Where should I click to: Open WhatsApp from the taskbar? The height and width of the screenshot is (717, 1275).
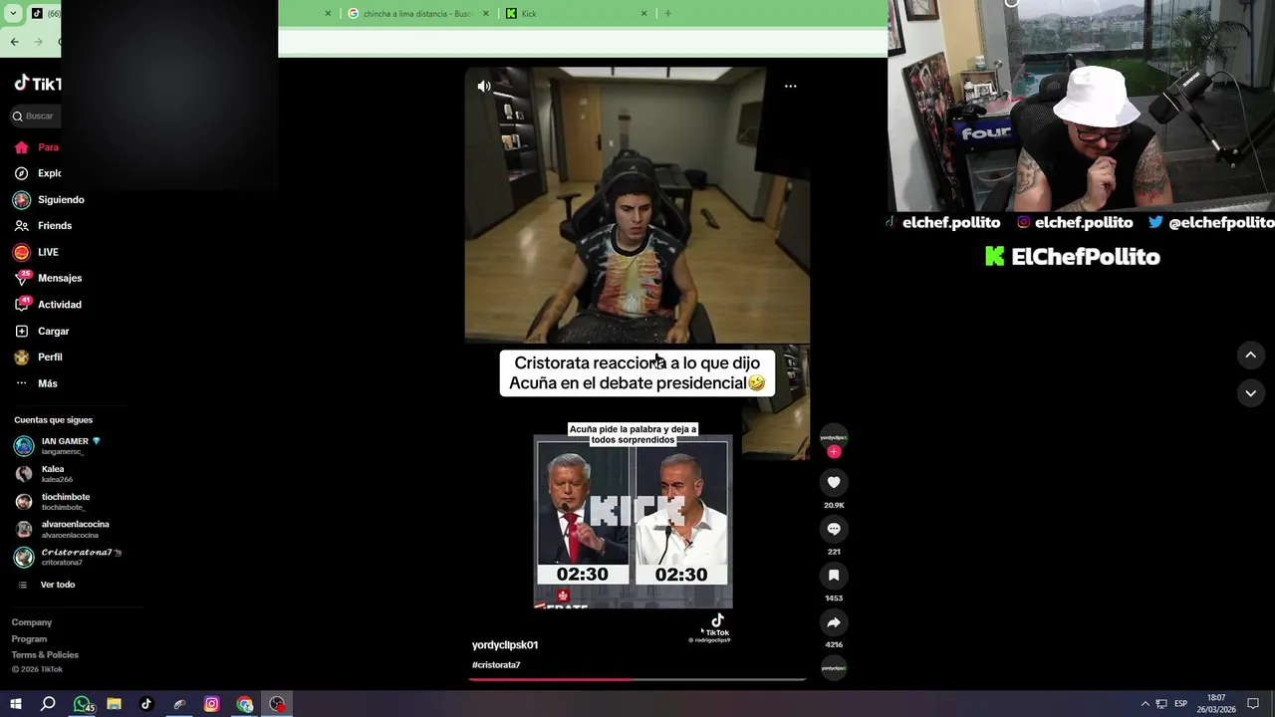pos(83,704)
